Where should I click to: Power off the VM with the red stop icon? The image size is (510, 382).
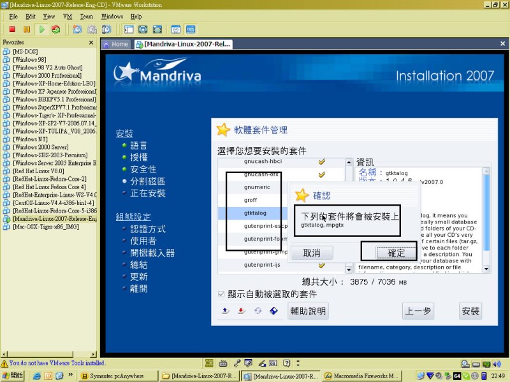[x=12, y=29]
